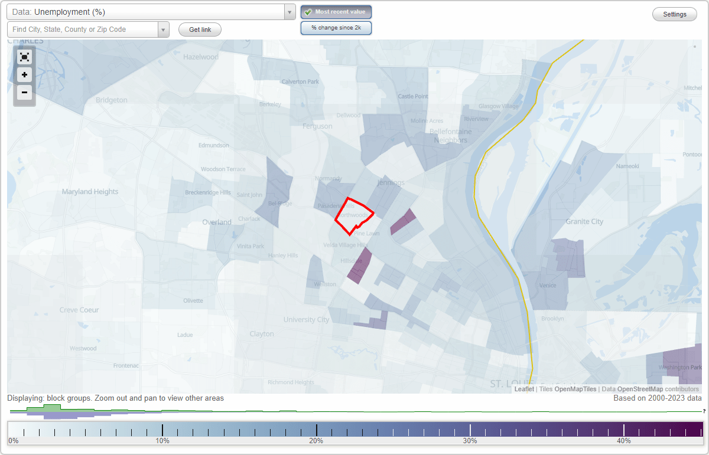Click the Ferguson label on the map
709x455 pixels.
[317, 126]
